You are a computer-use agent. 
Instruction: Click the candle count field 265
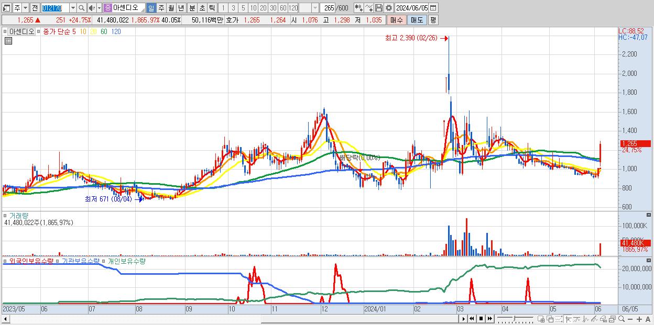(328, 8)
